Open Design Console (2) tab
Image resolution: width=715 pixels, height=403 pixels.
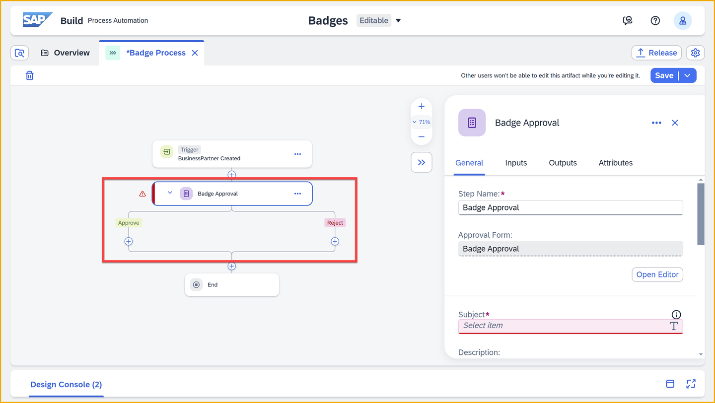(x=66, y=385)
